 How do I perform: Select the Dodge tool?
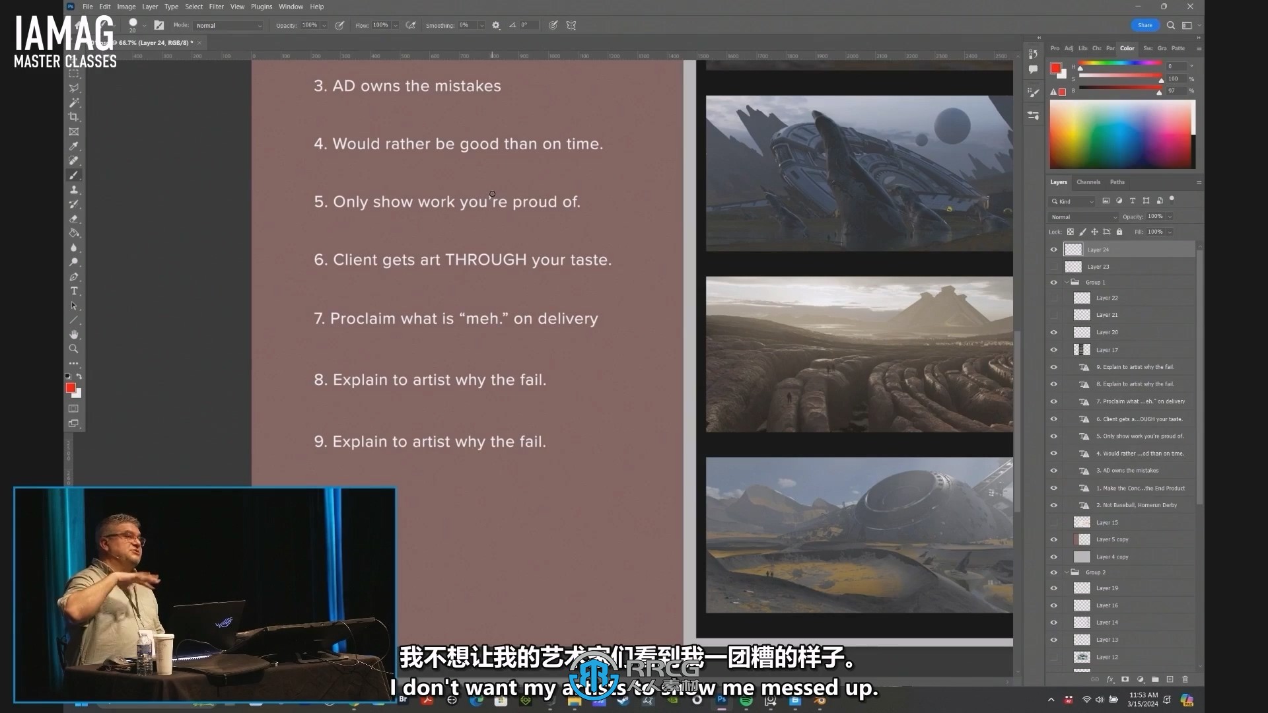click(x=74, y=262)
